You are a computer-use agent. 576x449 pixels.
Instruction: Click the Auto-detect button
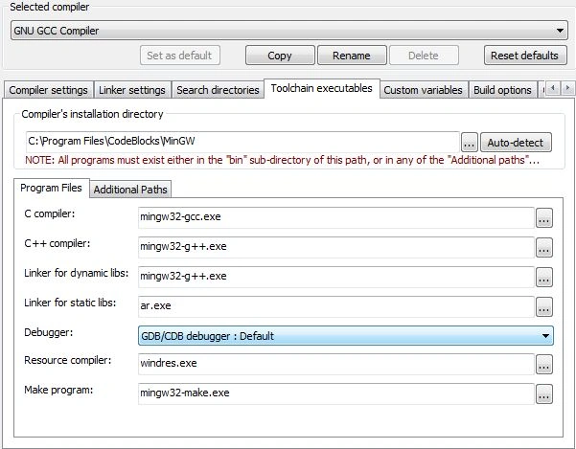click(516, 143)
